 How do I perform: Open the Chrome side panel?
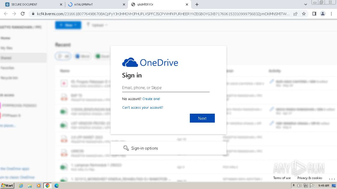tap(314, 14)
